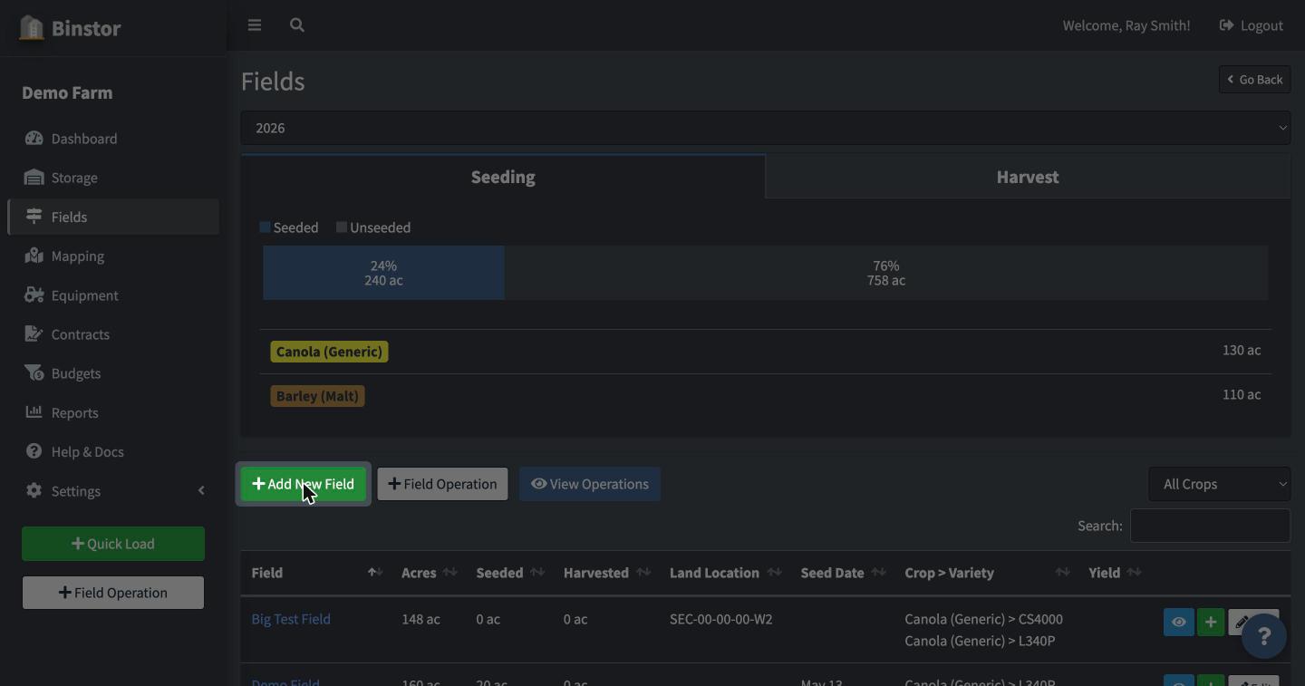
Task: Click the 130 ac canola value
Action: click(x=1242, y=350)
